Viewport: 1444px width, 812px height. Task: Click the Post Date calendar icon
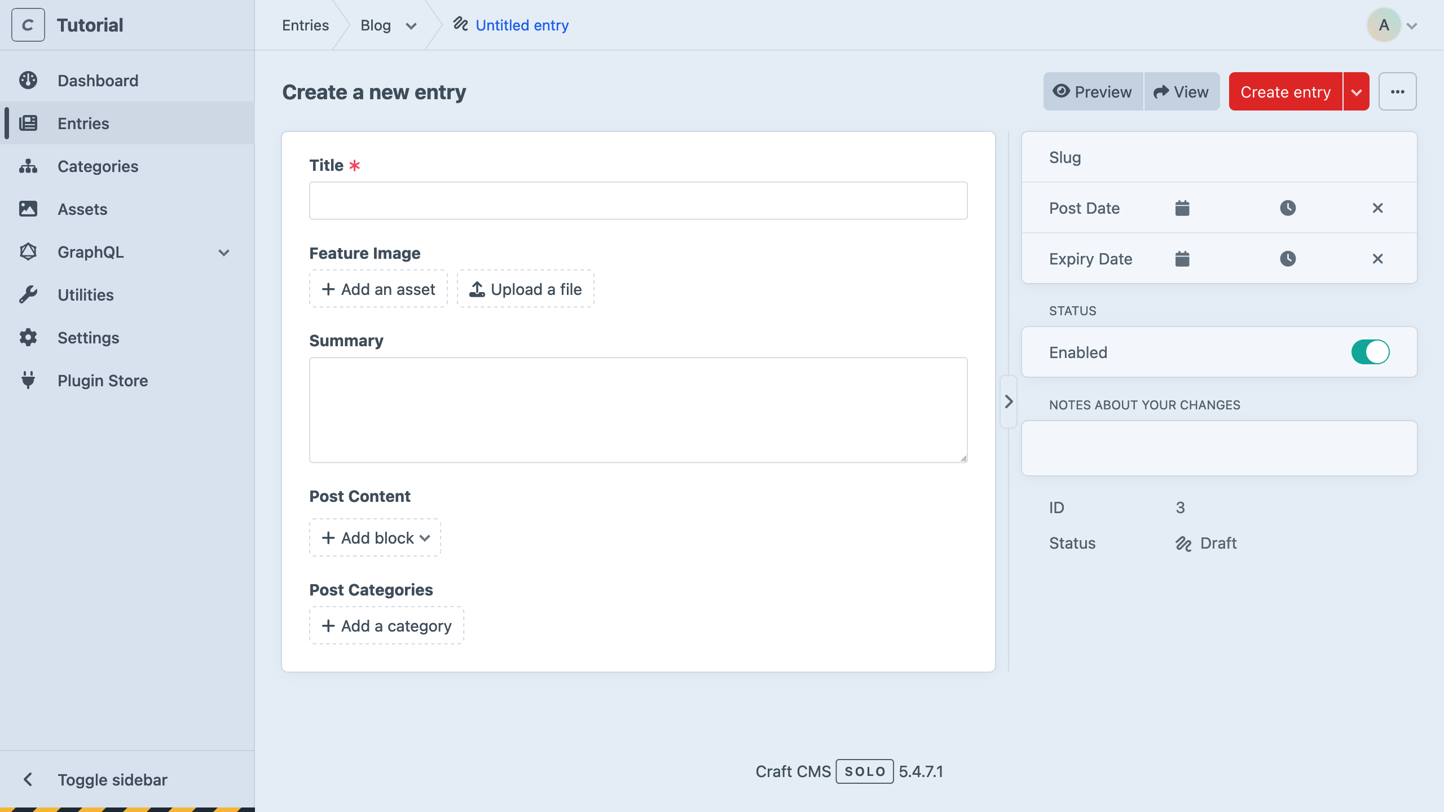click(1182, 208)
